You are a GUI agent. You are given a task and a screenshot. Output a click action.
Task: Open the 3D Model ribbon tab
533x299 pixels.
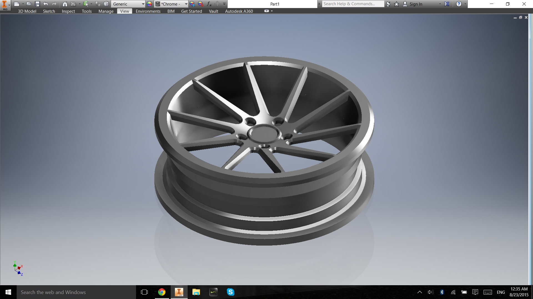[27, 11]
